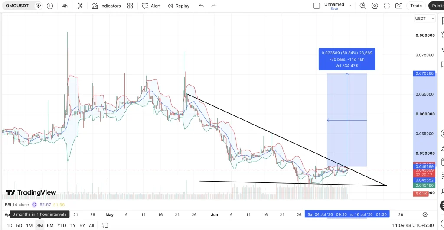Screen dimensions: 444x230
Task: Undo the last chart action
Action: [201, 6]
